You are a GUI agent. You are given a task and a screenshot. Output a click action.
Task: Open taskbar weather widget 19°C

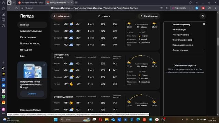11,120
